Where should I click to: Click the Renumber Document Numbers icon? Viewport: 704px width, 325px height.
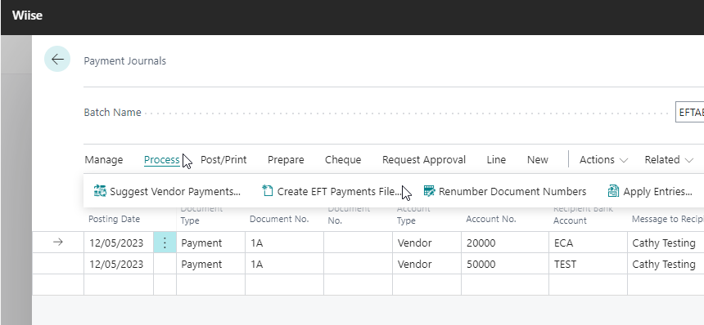(x=429, y=191)
